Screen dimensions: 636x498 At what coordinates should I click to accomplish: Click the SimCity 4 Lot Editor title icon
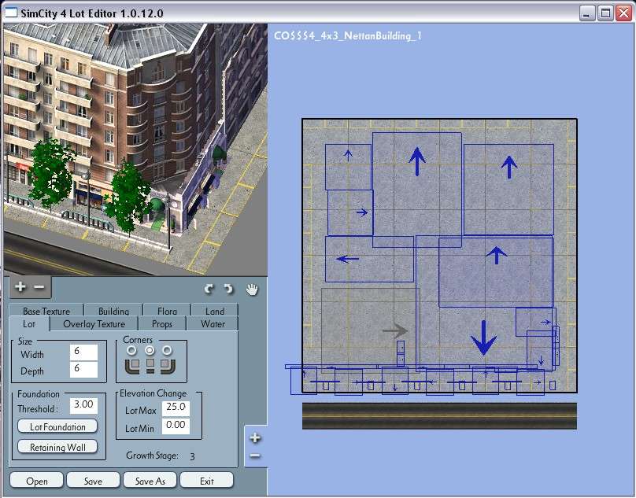coord(11,13)
